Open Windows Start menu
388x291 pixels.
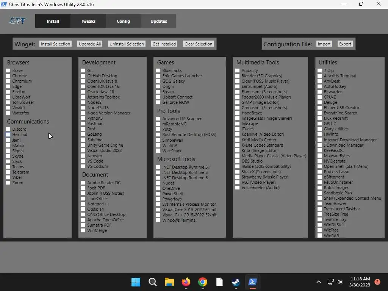click(136, 282)
